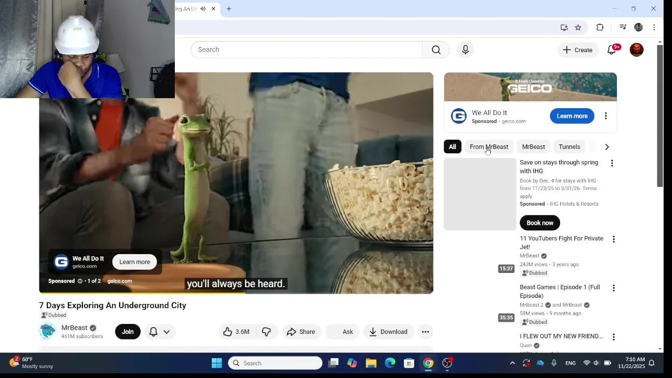
Task: Open the YouTube account avatar menu
Action: [636, 50]
